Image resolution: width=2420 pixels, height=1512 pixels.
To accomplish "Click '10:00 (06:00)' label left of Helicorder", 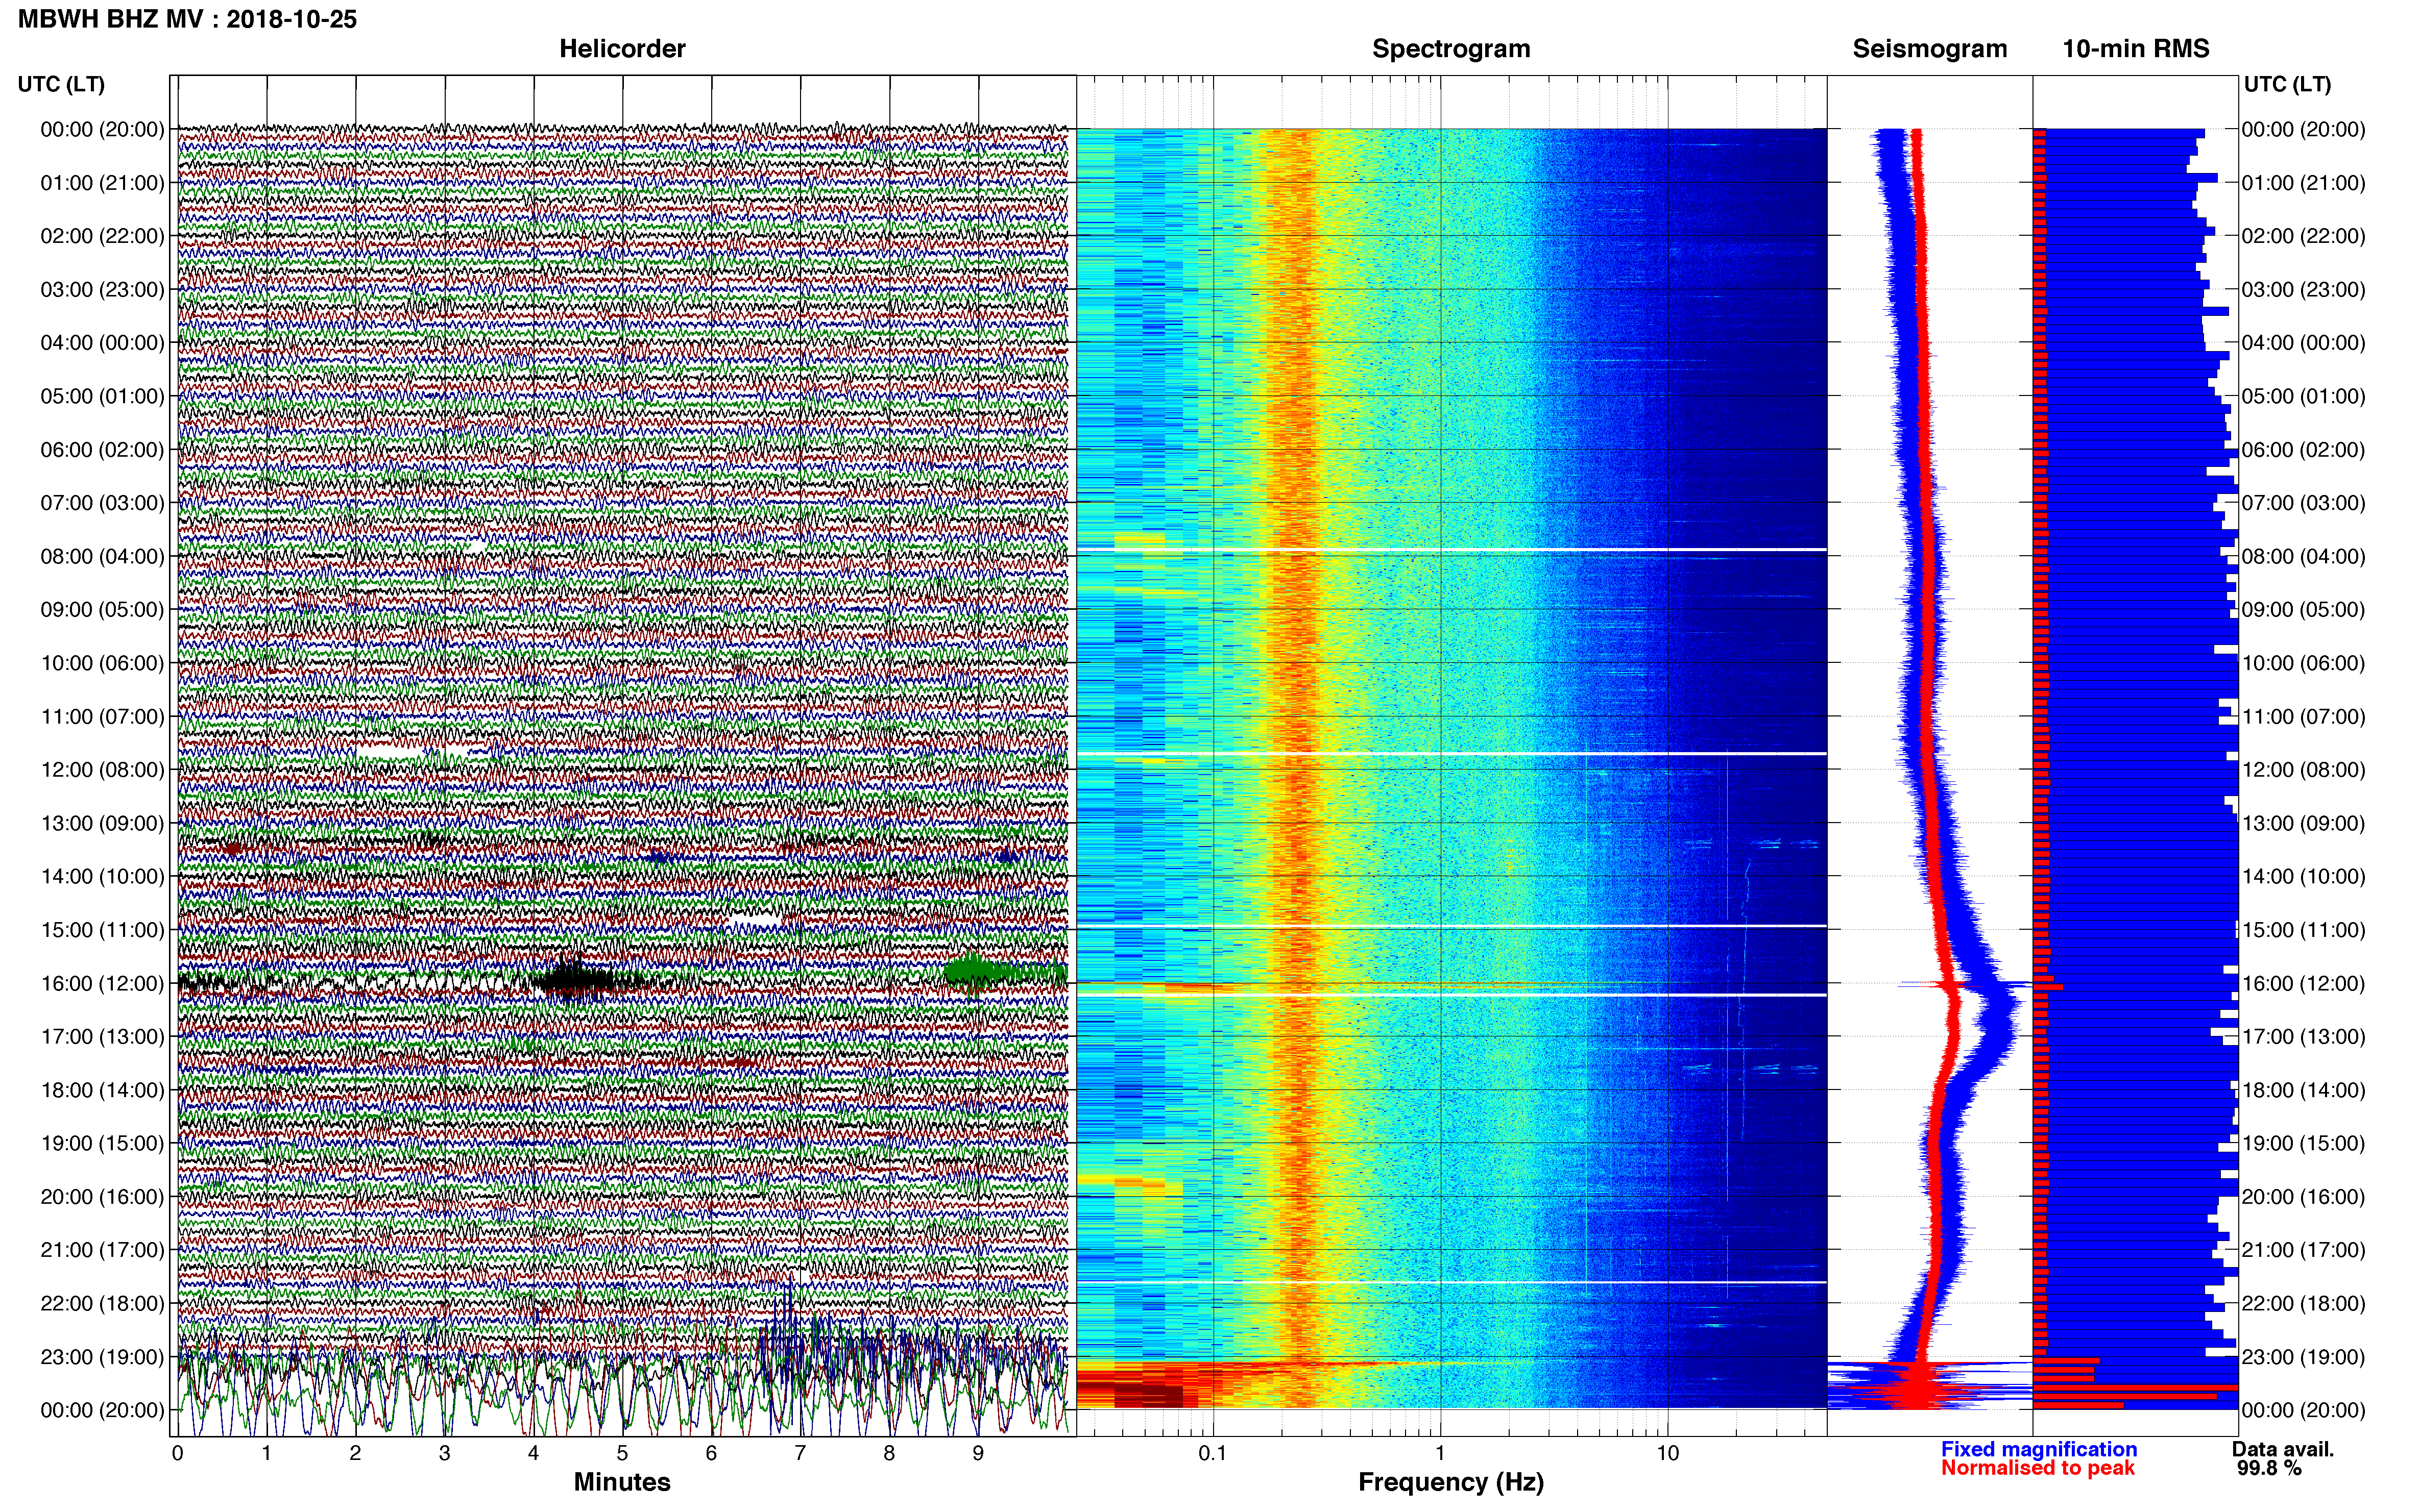I will (102, 663).
